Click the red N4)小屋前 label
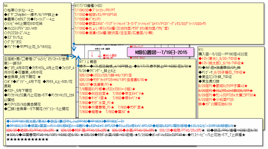Screen dimensions: 268x149 coord(110,55)
